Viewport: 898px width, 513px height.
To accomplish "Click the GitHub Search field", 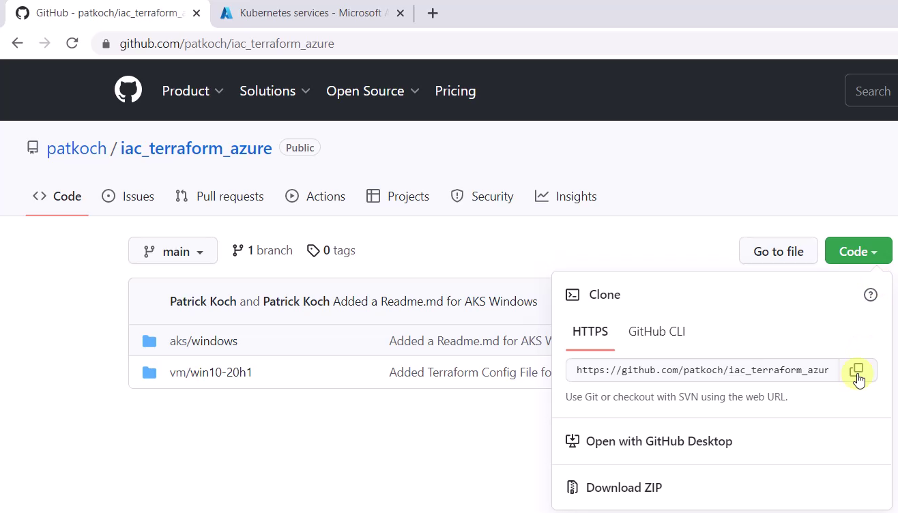I will 871,91.
